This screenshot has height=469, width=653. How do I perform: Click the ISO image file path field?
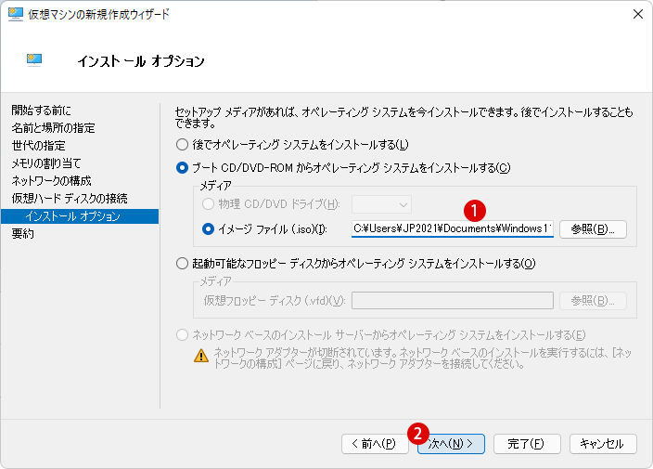tap(453, 228)
